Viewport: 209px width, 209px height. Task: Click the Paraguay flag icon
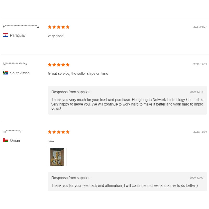[5, 35]
